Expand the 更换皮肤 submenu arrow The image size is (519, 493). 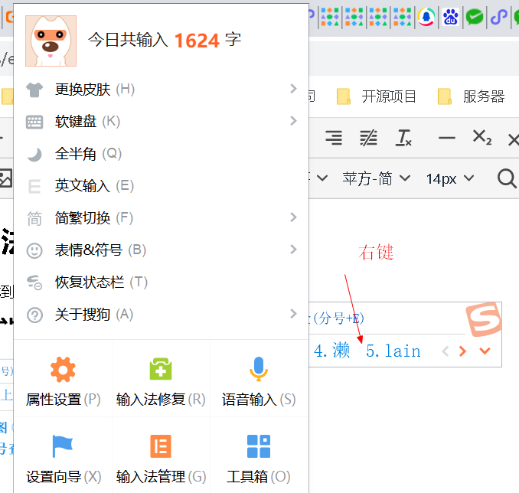[x=293, y=88]
